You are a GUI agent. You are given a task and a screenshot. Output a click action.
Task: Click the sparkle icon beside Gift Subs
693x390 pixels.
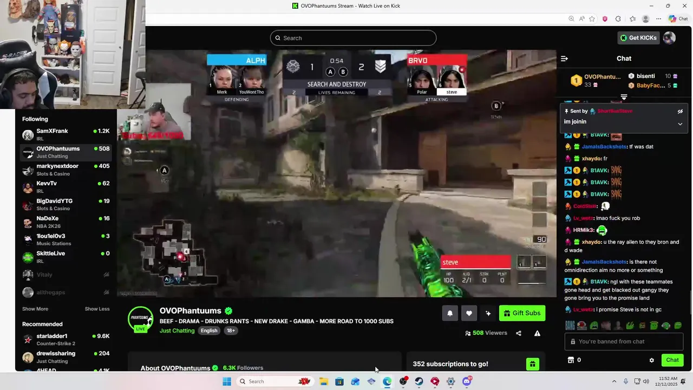[x=488, y=313]
